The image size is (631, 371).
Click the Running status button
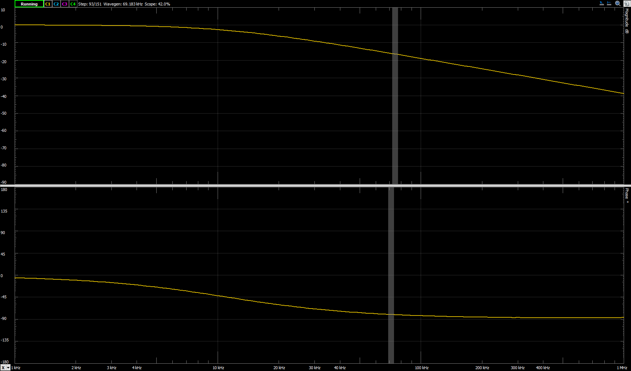pyautogui.click(x=29, y=4)
